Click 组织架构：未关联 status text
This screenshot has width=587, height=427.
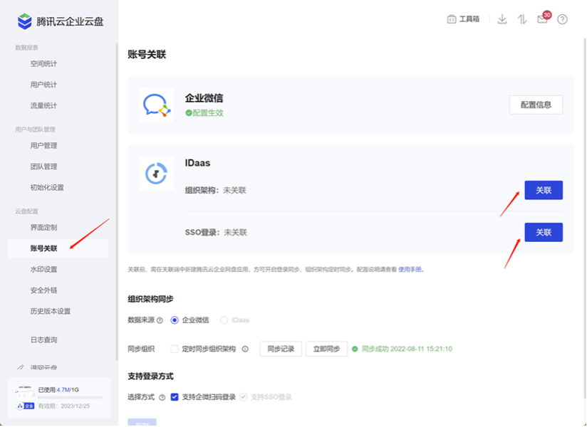[x=215, y=191]
